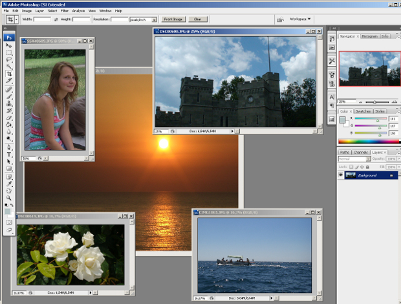Image resolution: width=401 pixels, height=304 pixels.
Task: Switch to the Channels tab
Action: pyautogui.click(x=361, y=152)
